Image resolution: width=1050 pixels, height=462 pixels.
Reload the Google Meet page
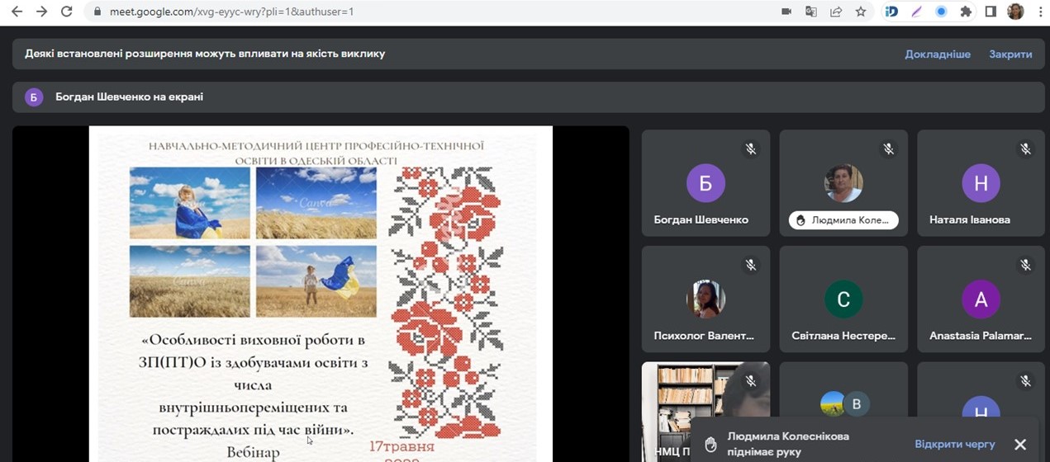pos(67,12)
